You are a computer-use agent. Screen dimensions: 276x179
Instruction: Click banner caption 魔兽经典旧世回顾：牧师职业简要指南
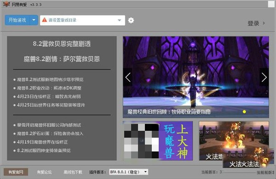169,112
